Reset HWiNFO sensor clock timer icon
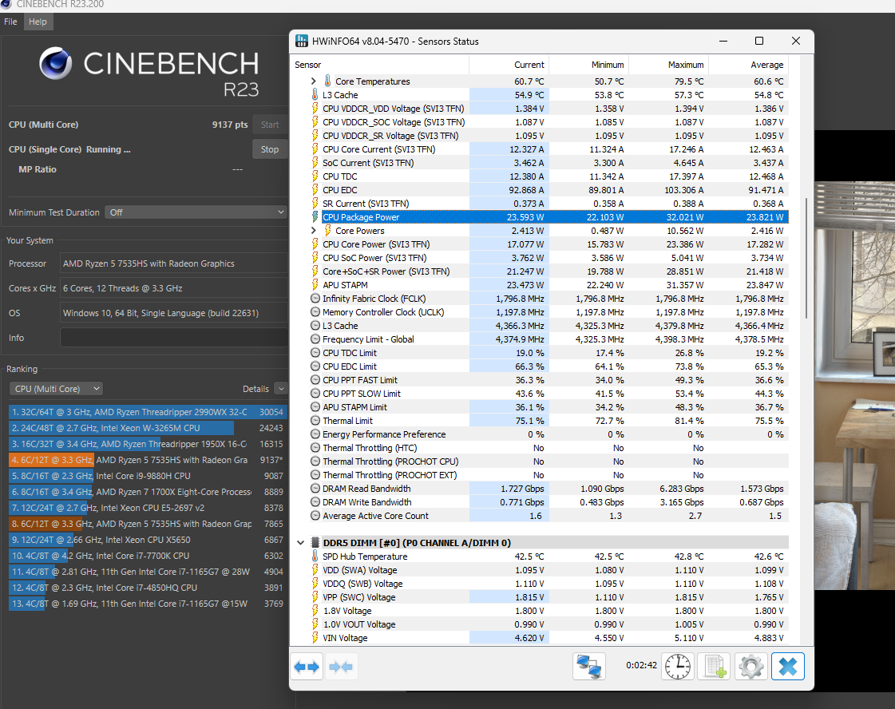The image size is (895, 709). click(678, 666)
